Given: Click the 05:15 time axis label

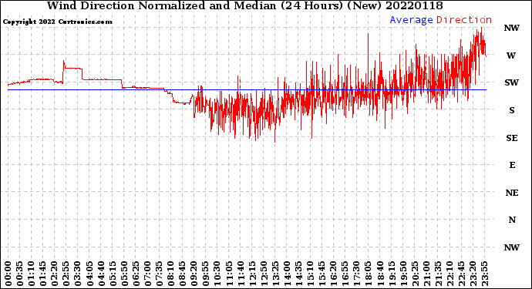Looking at the screenshot, I should pos(113,274).
